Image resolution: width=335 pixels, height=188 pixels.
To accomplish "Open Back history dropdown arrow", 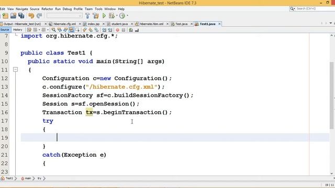I will [x=39, y=30].
